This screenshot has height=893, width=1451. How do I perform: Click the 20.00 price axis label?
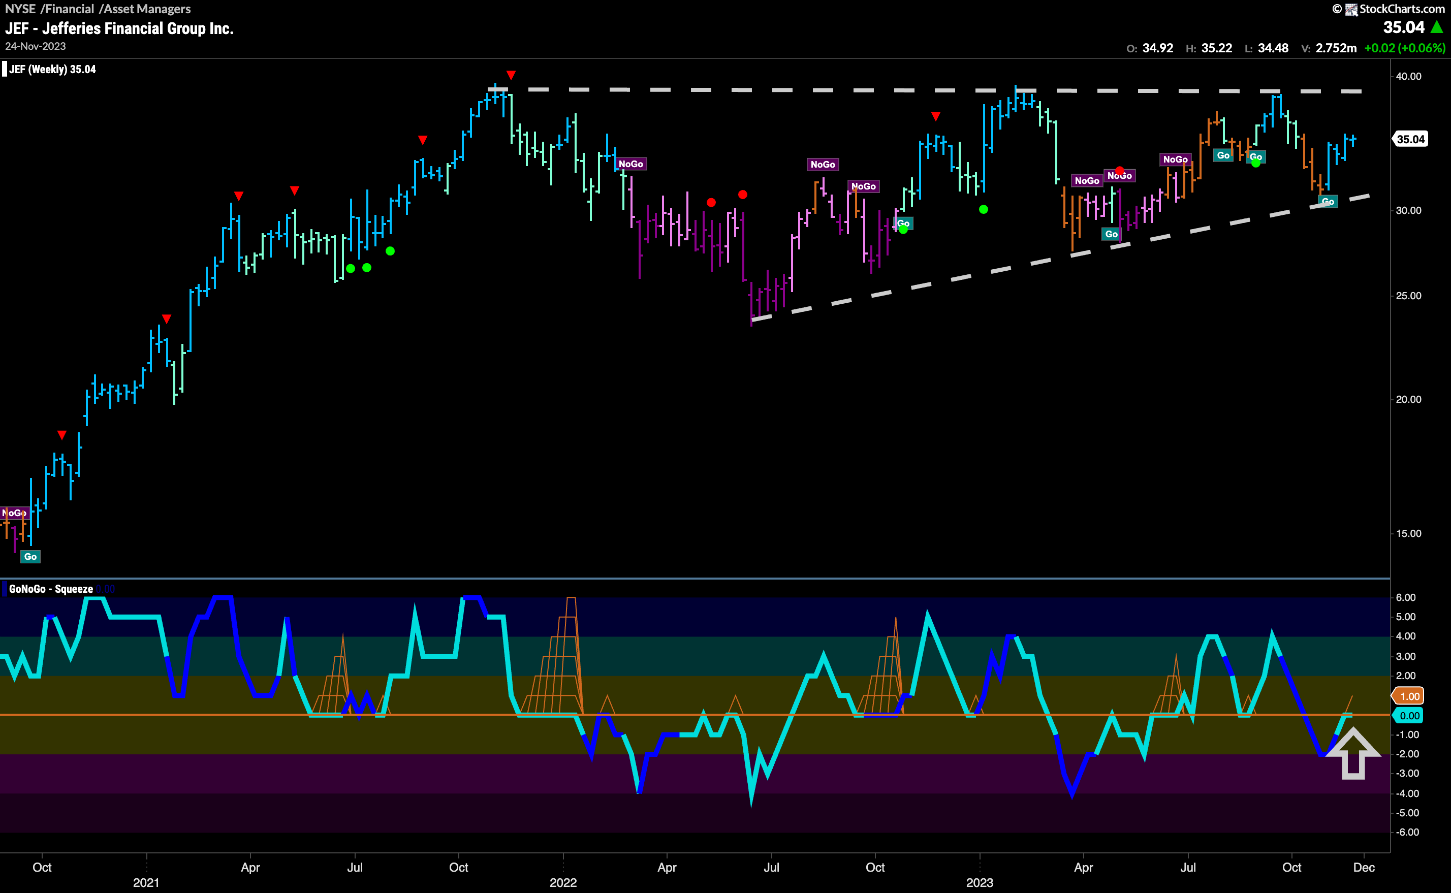point(1408,399)
